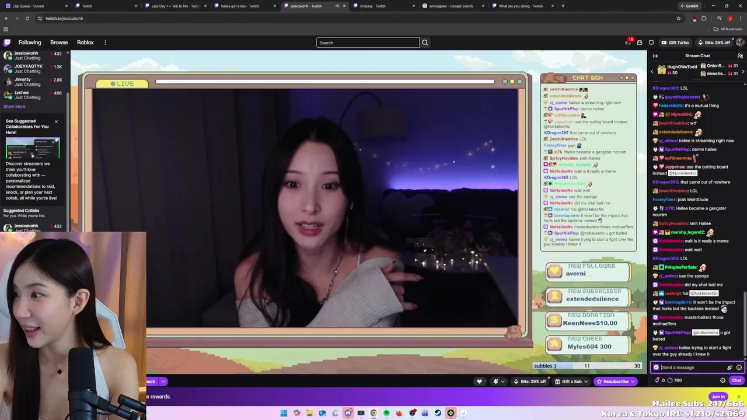Open File Explorer from the taskbar
The height and width of the screenshot is (420, 747).
coord(309,413)
